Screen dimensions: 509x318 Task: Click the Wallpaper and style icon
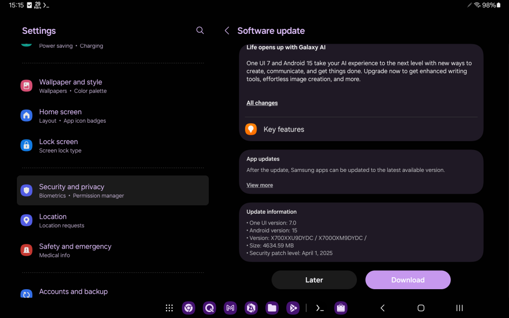pyautogui.click(x=26, y=85)
